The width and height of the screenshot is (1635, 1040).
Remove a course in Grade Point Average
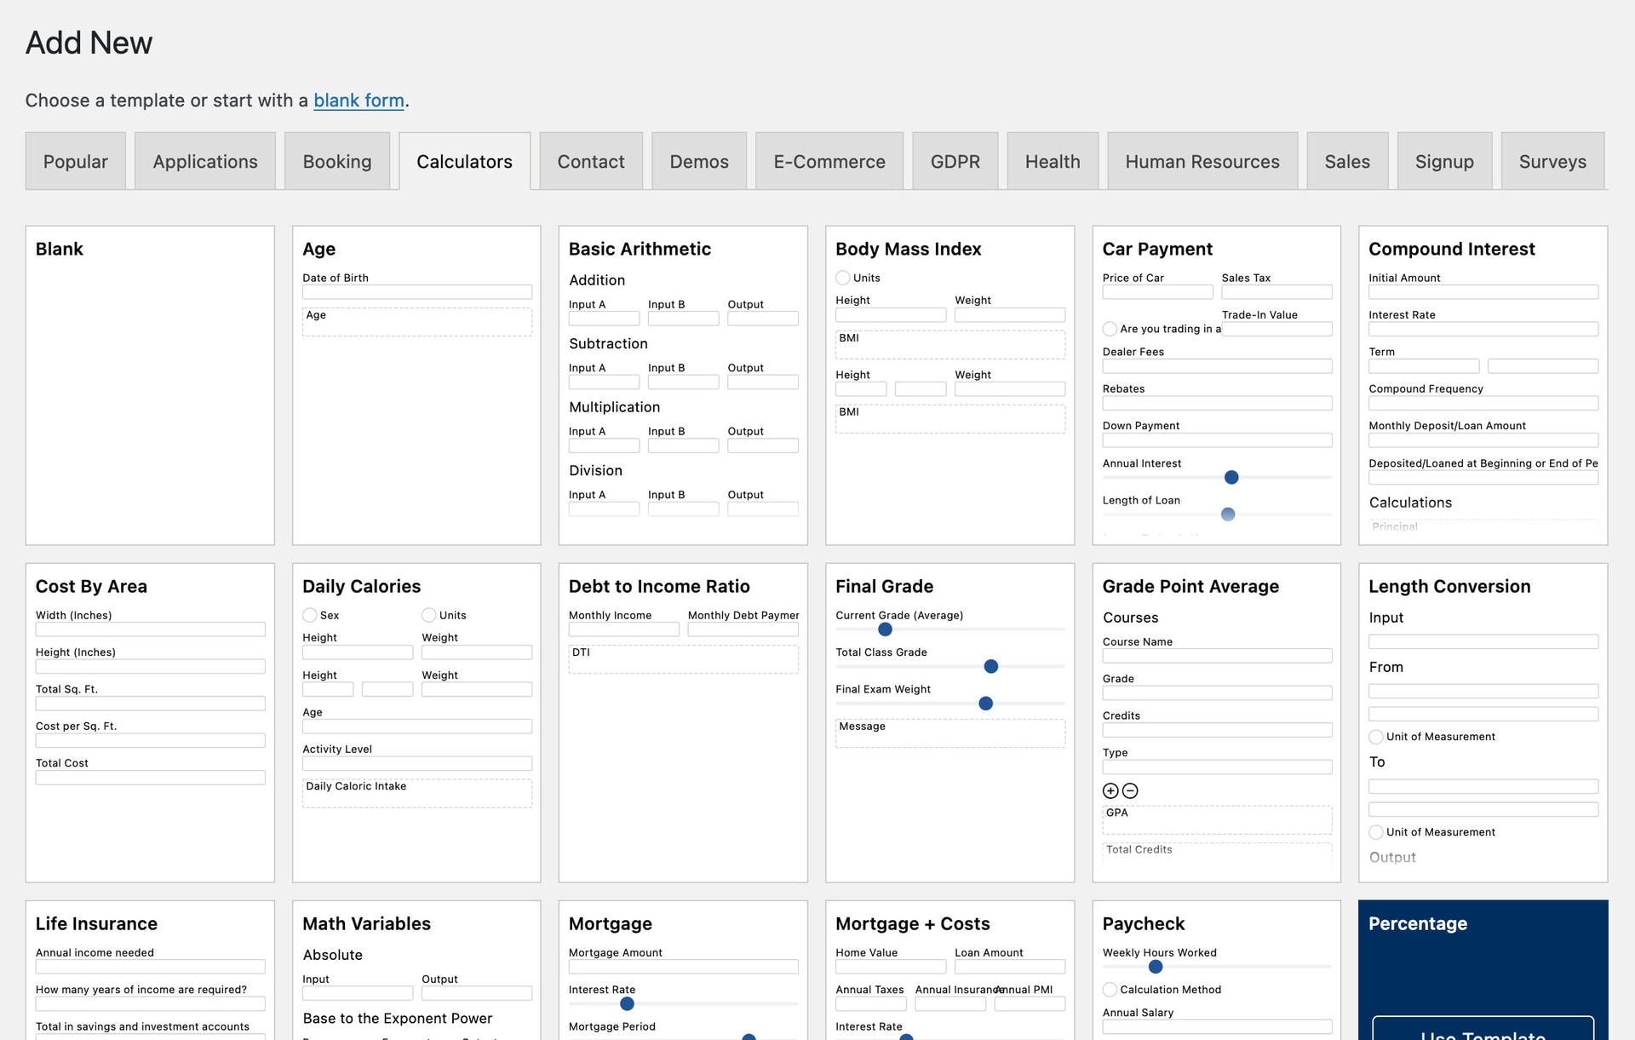pyautogui.click(x=1130, y=790)
